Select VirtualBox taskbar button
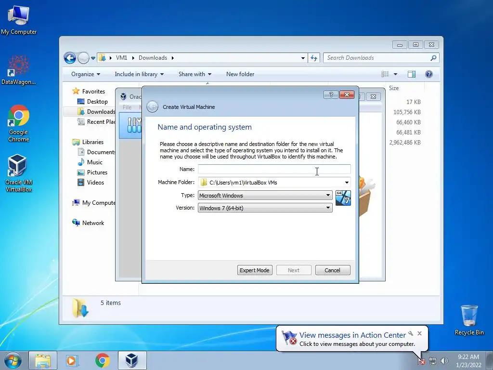 (132, 360)
